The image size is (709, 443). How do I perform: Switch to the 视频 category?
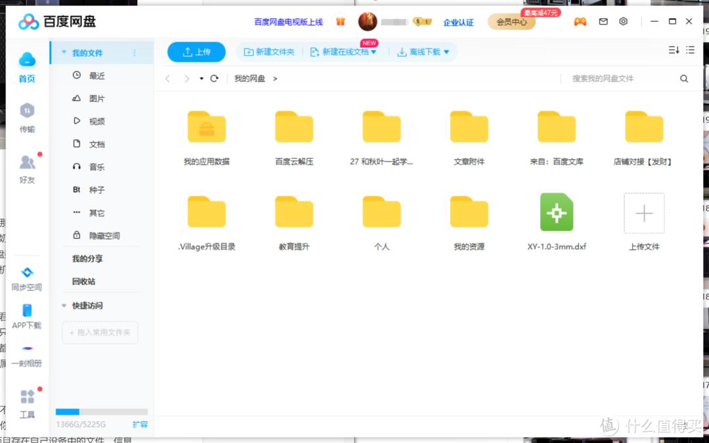click(x=97, y=121)
